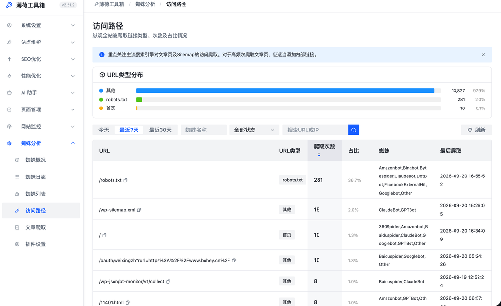The image size is (501, 306).
Task: Click the 网站监控 gauge icon
Action: [x=9, y=126]
